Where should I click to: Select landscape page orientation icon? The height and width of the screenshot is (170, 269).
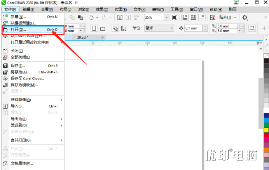click(x=103, y=29)
